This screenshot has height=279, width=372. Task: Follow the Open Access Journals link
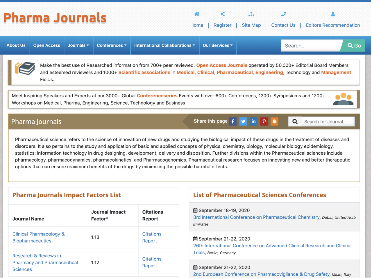222,65
